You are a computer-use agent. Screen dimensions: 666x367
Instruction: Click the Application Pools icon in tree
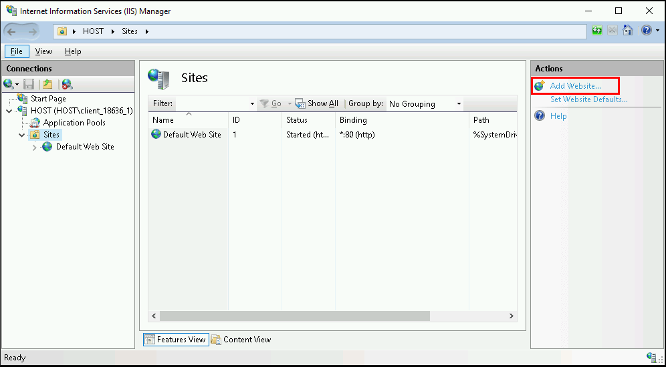pos(35,123)
